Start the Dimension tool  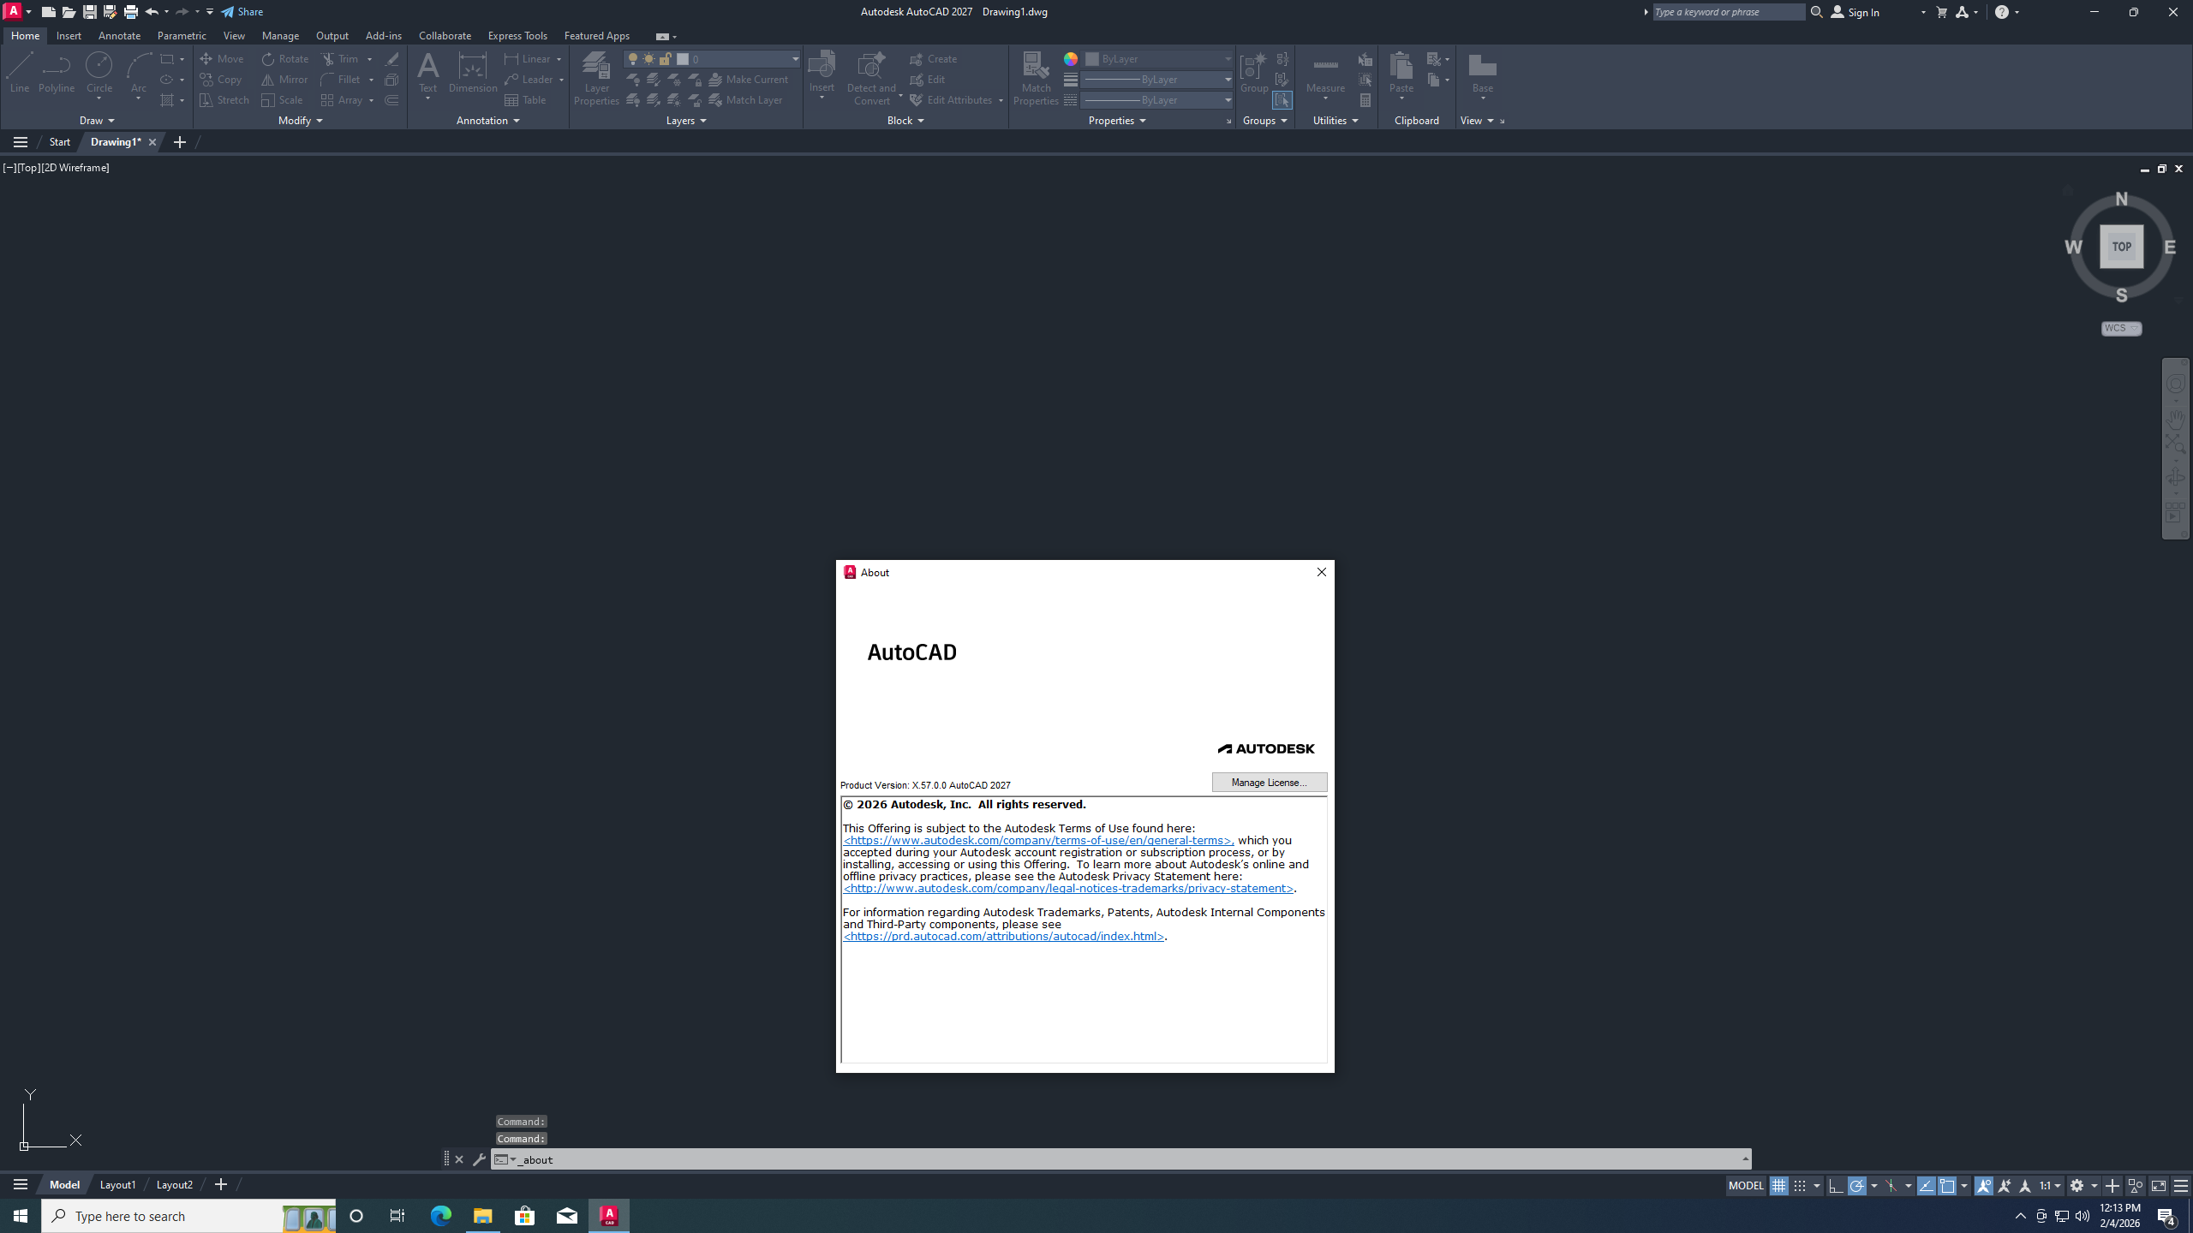point(472,73)
